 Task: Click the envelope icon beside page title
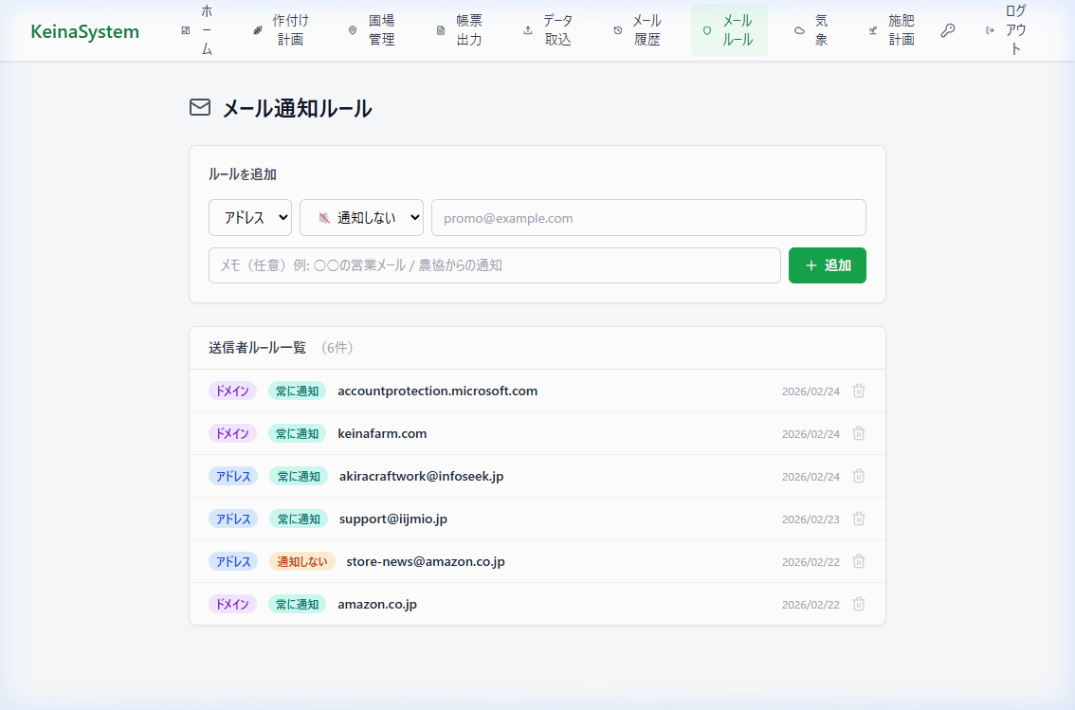coord(200,108)
